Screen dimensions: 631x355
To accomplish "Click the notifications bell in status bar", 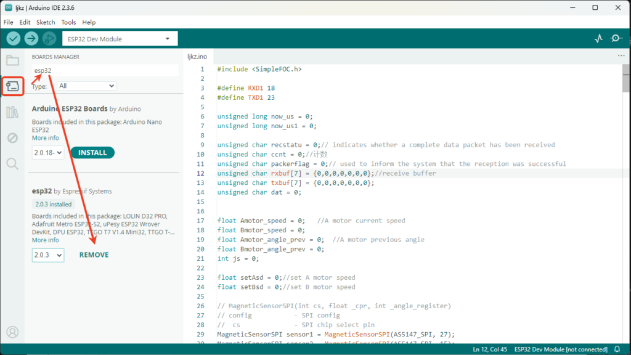I will pyautogui.click(x=617, y=349).
